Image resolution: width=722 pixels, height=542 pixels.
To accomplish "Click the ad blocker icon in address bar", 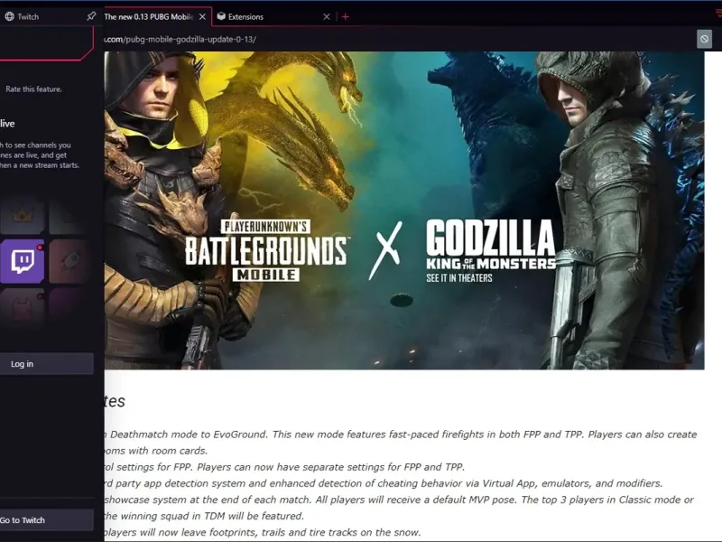I will click(704, 39).
